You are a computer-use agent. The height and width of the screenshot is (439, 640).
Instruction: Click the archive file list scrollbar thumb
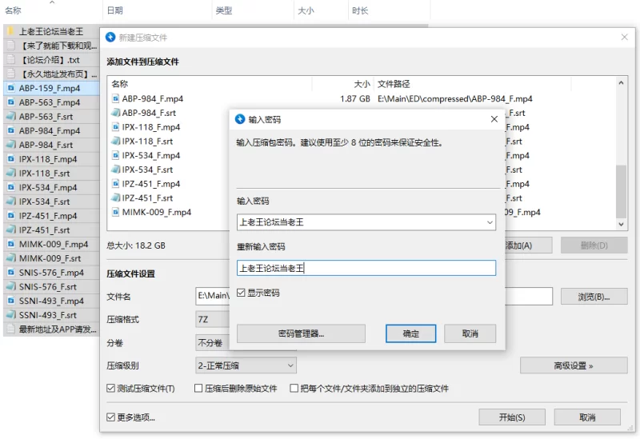(621, 191)
